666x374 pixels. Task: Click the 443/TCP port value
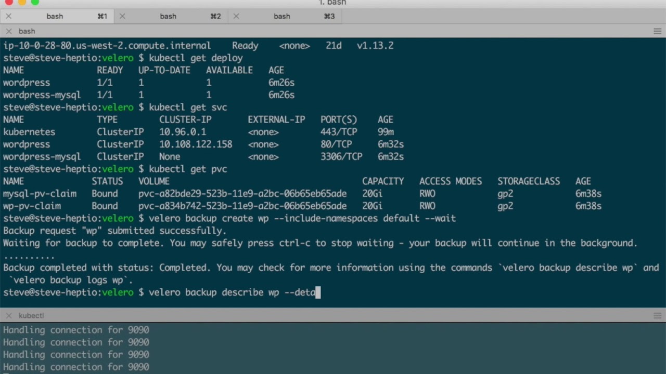[339, 132]
